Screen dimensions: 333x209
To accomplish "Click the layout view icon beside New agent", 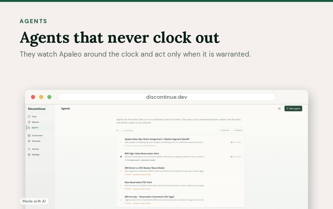I will [x=279, y=109].
